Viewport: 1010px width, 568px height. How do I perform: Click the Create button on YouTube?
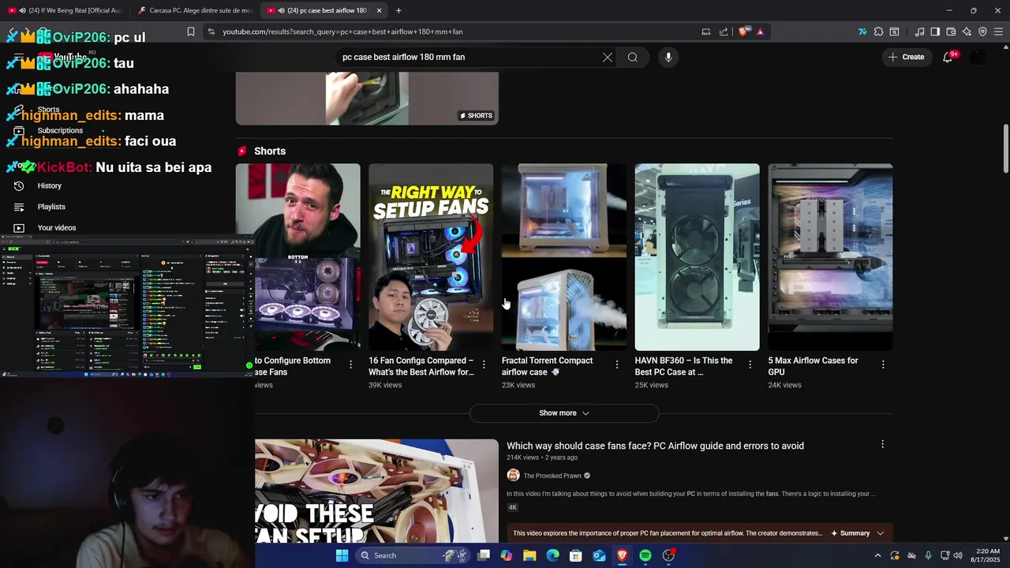click(x=907, y=57)
